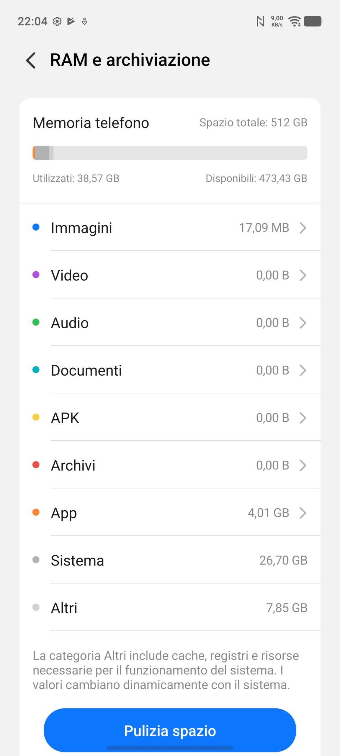Viewport: 340px width, 756px height.
Task: Select the App storage entry
Action: tap(170, 513)
